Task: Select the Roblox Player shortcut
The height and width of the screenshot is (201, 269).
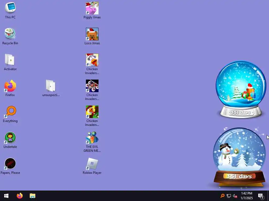Action: (92, 166)
